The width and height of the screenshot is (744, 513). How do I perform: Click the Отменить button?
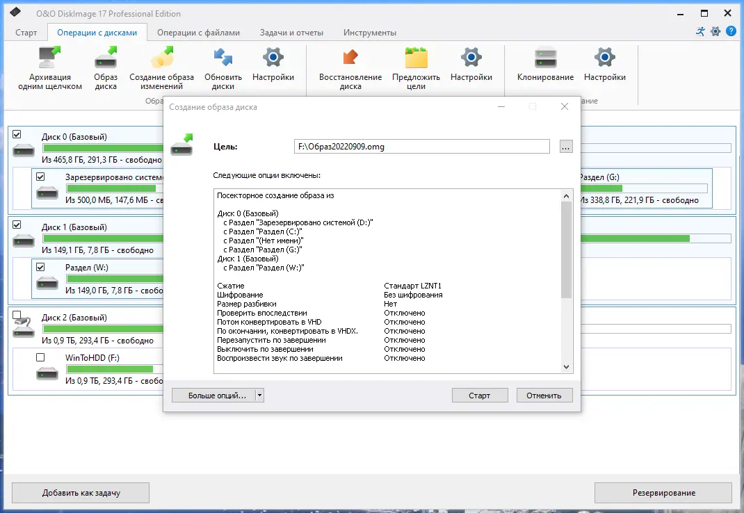(544, 396)
